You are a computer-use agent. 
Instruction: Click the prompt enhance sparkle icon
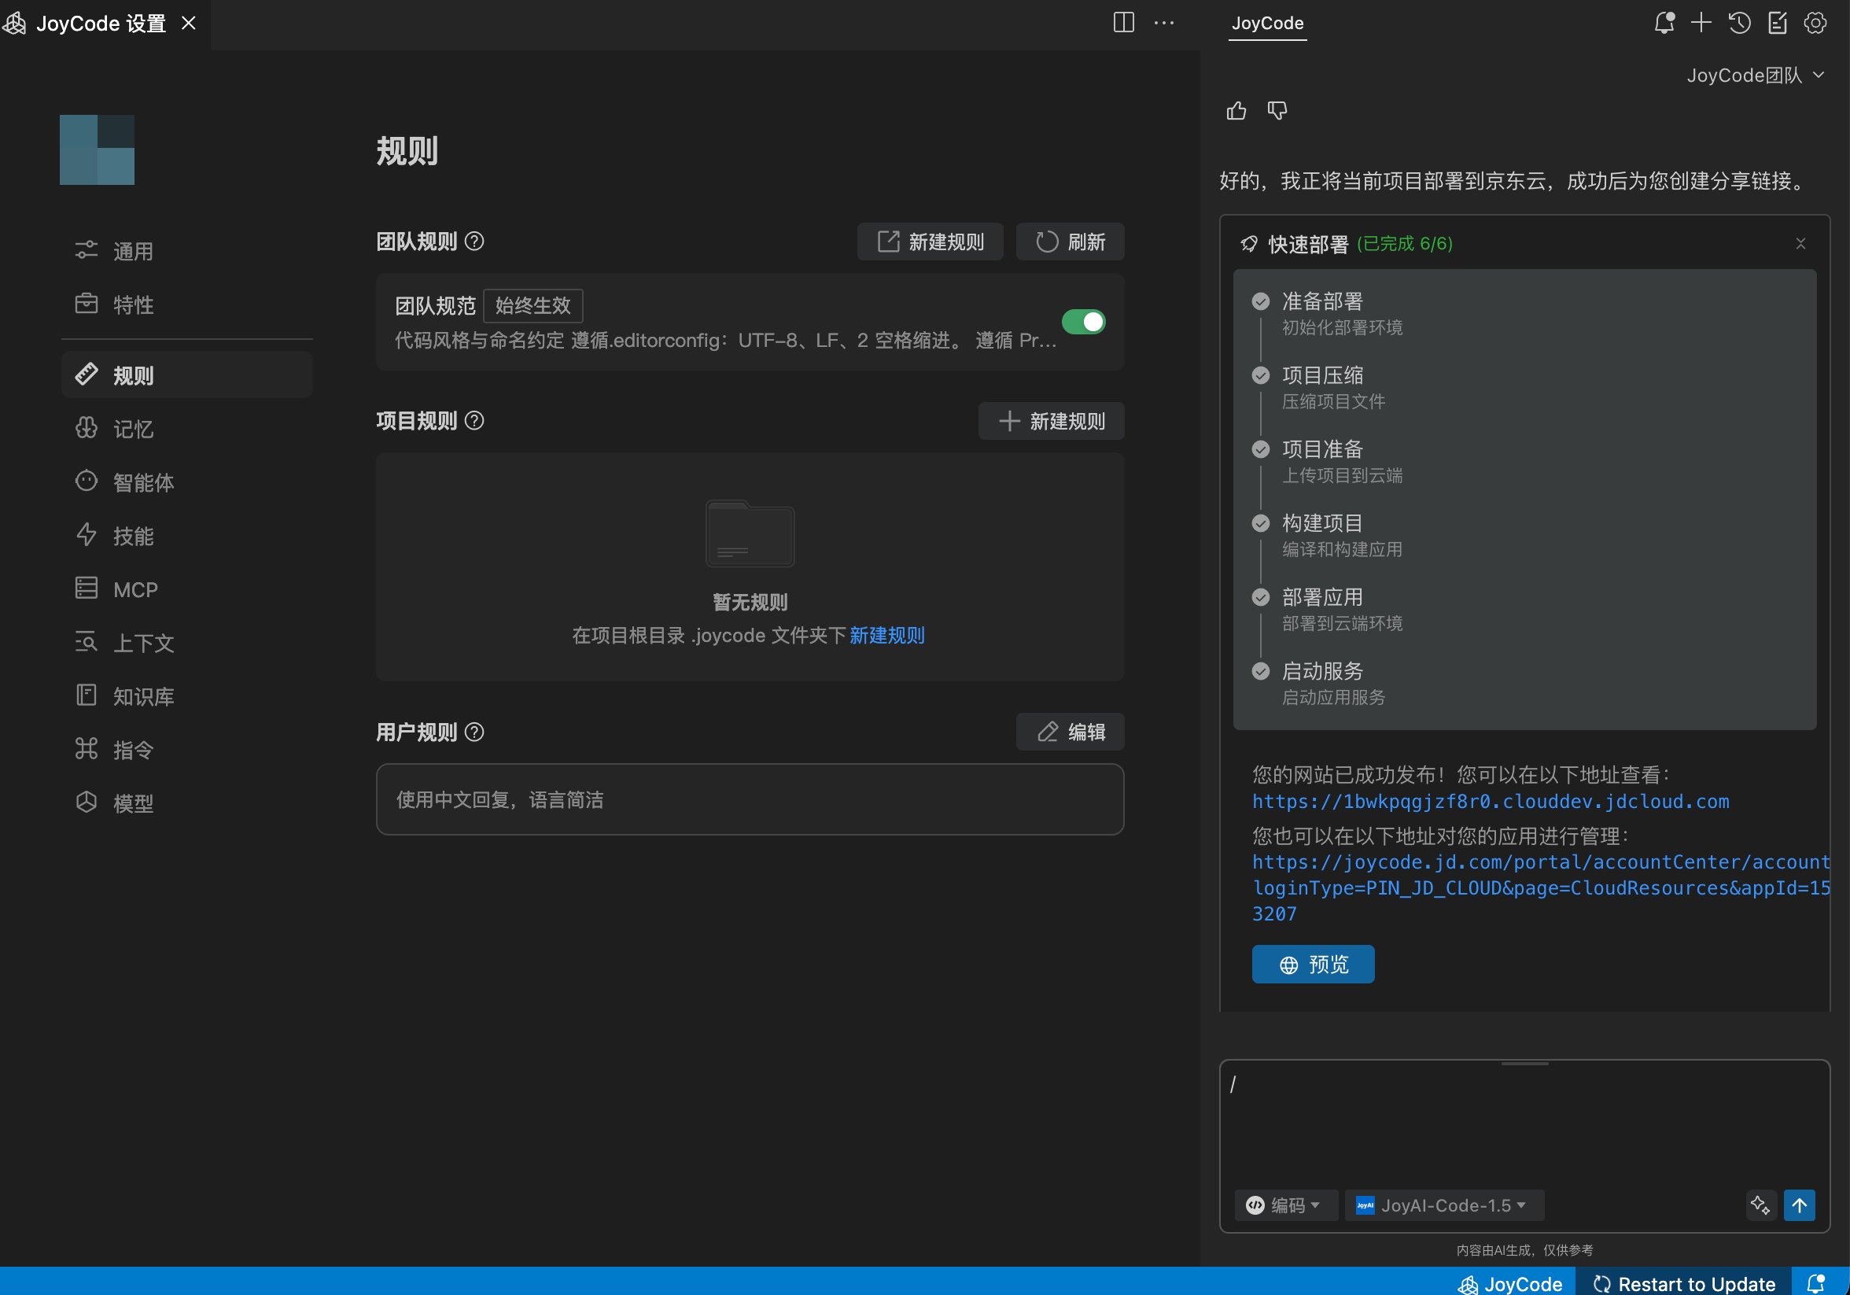click(x=1760, y=1205)
